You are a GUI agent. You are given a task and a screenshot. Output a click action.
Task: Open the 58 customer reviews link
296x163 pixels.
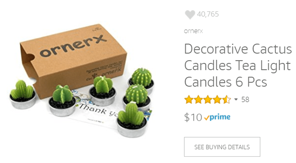pos(245,99)
